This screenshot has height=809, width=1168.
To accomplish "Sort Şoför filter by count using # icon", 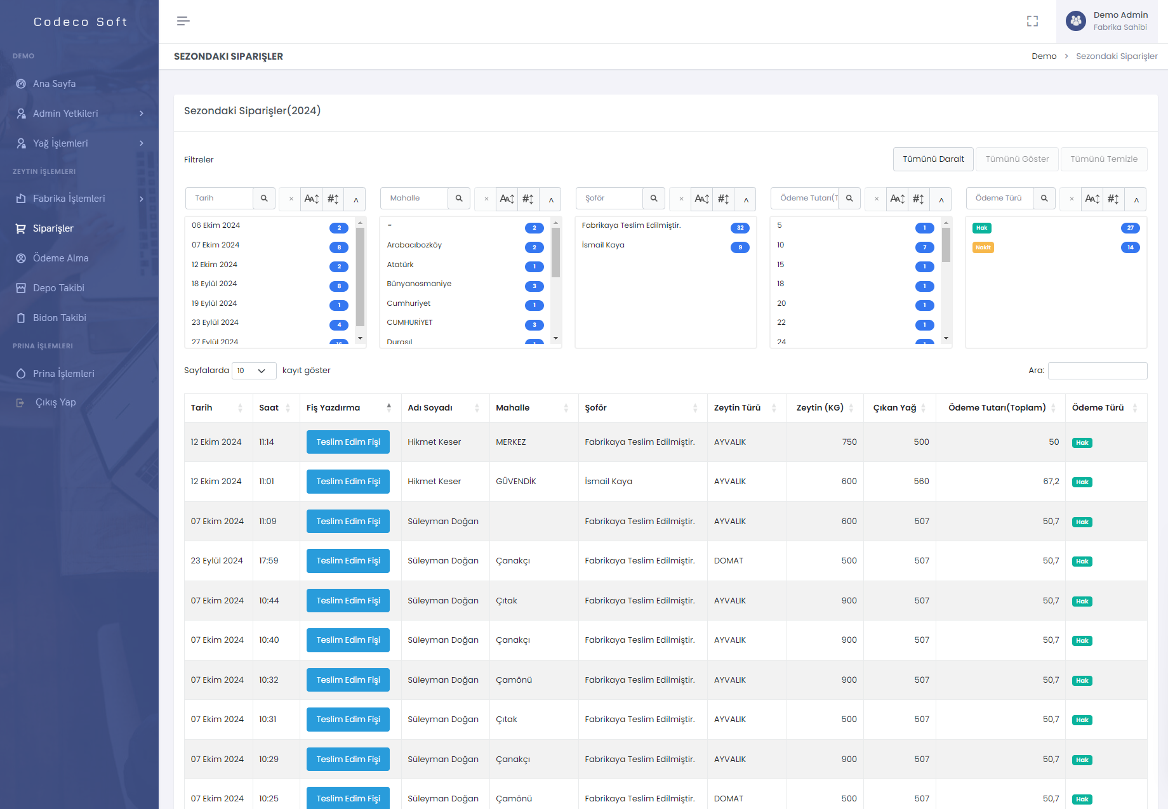I will click(723, 199).
